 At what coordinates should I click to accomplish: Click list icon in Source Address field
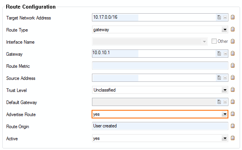[219, 78]
